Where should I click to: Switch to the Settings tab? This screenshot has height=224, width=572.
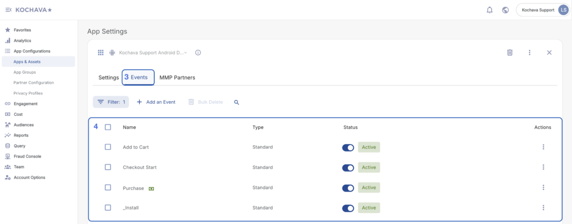pyautogui.click(x=108, y=78)
